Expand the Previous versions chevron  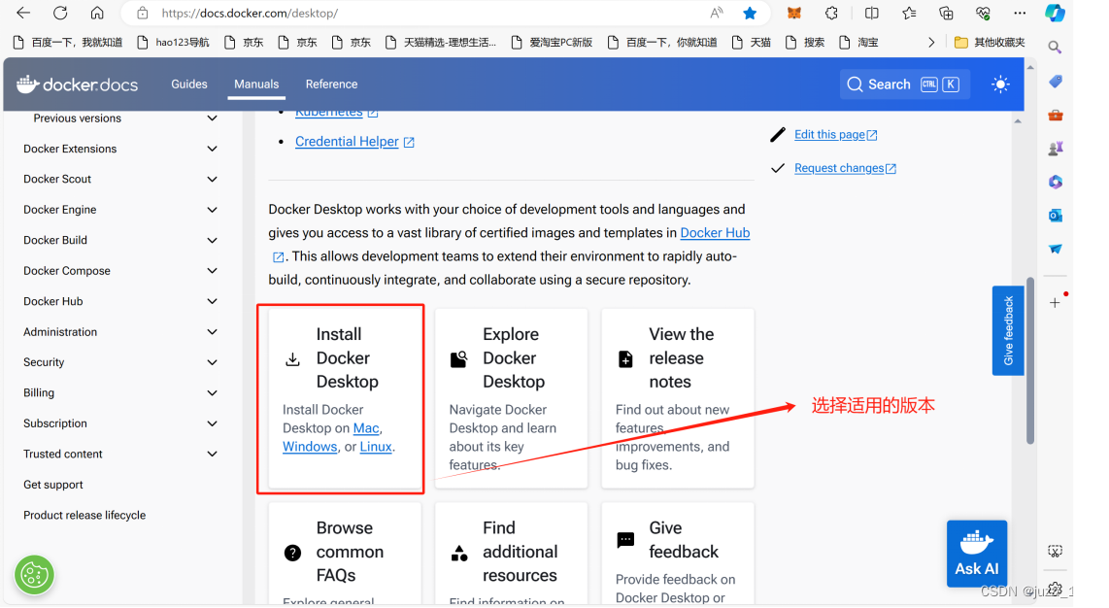(212, 118)
